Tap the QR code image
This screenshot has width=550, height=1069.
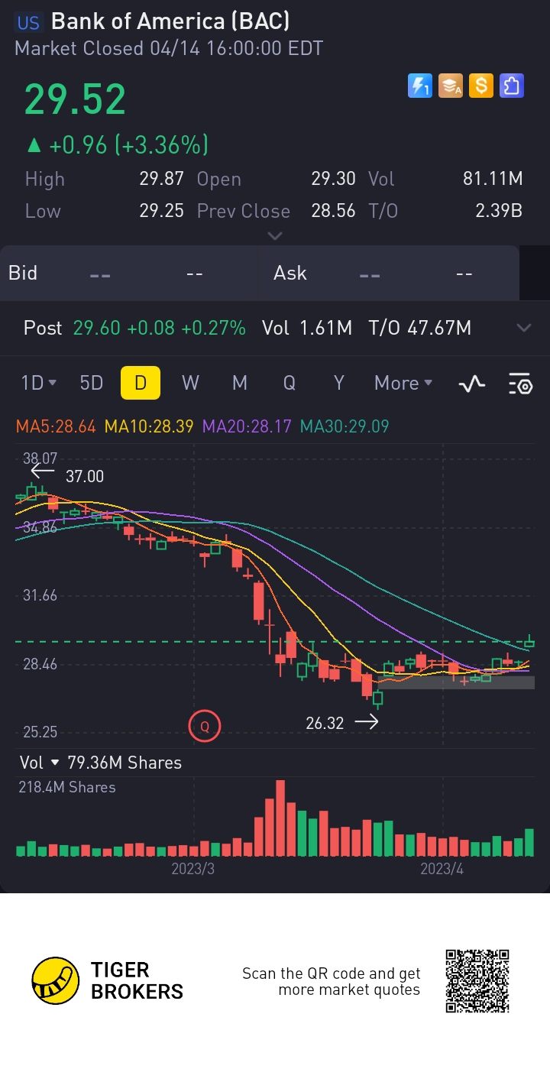click(477, 981)
